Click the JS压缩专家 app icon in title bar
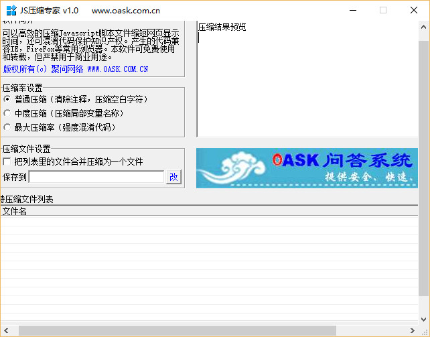This screenshot has width=430, height=337. pyautogui.click(x=11, y=11)
